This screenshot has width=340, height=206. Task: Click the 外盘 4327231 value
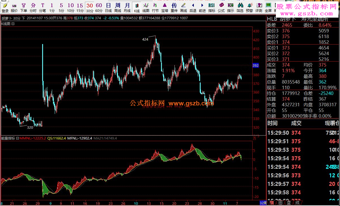pos(291,105)
